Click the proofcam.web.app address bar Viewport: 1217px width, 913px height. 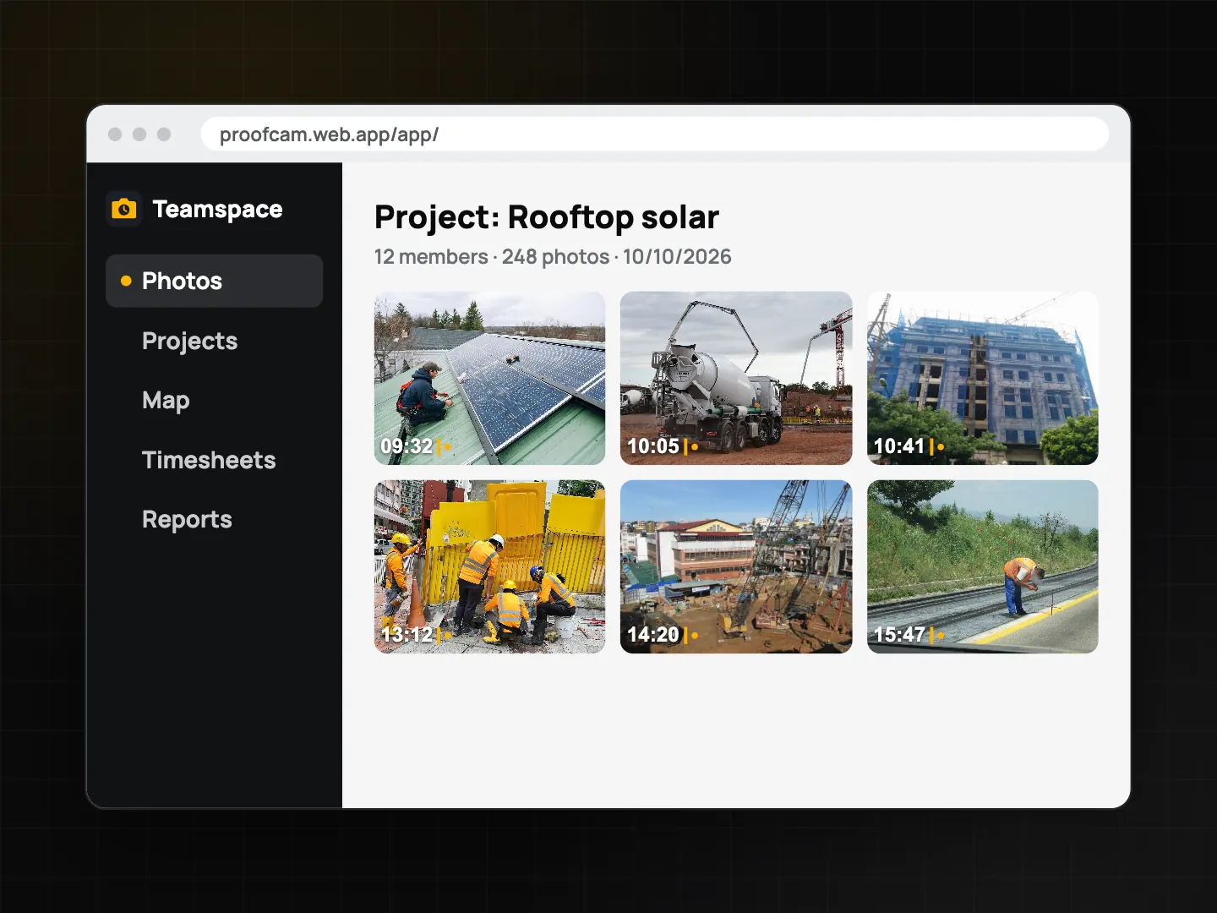click(654, 134)
